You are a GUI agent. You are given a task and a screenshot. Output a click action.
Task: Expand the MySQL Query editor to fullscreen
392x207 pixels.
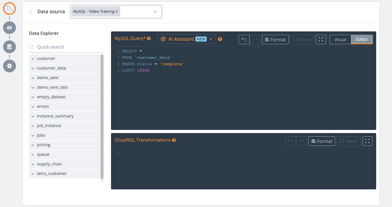(321, 39)
